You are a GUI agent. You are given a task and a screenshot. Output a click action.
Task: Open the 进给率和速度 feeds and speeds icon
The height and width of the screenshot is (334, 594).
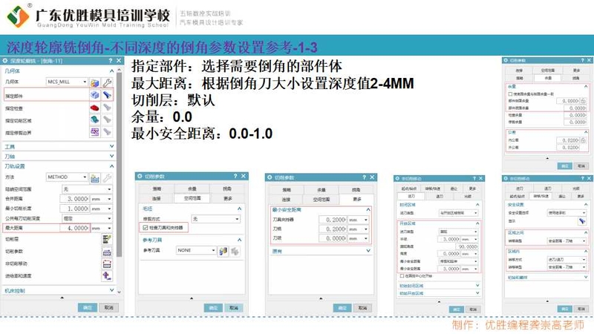(107, 276)
